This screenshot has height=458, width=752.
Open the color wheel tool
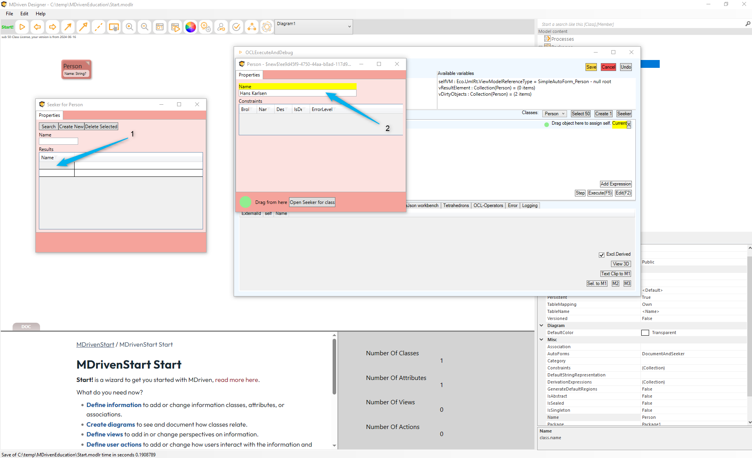pos(190,27)
